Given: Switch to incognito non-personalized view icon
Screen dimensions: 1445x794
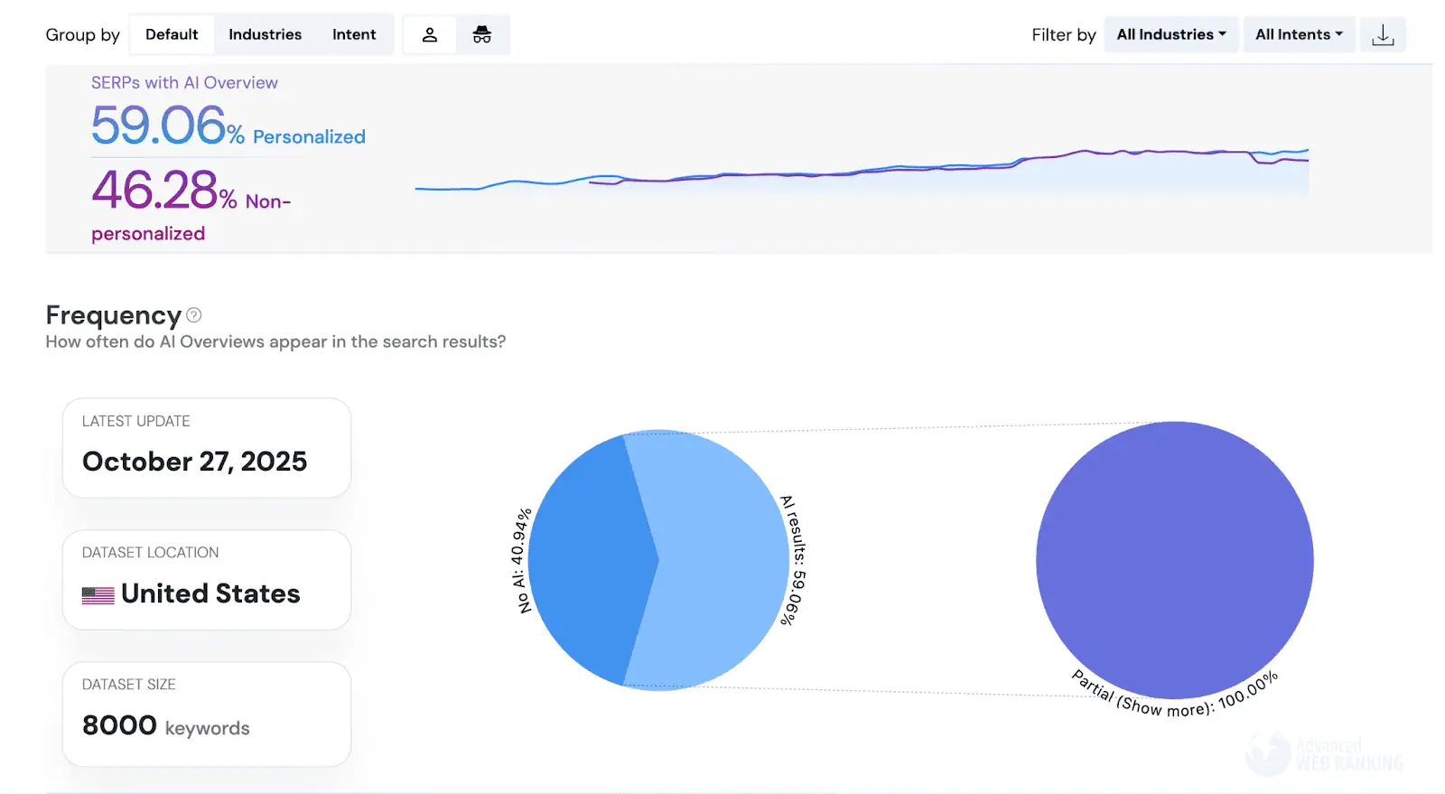Looking at the screenshot, I should 482,35.
